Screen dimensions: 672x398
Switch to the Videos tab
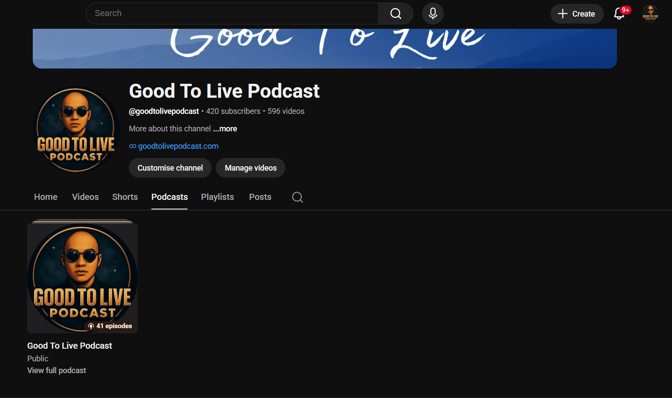tap(85, 197)
